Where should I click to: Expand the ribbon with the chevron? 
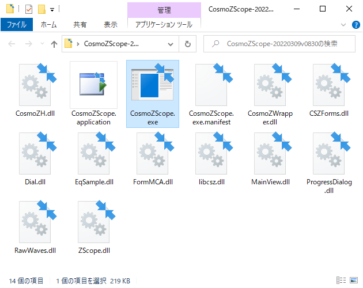(x=344, y=25)
